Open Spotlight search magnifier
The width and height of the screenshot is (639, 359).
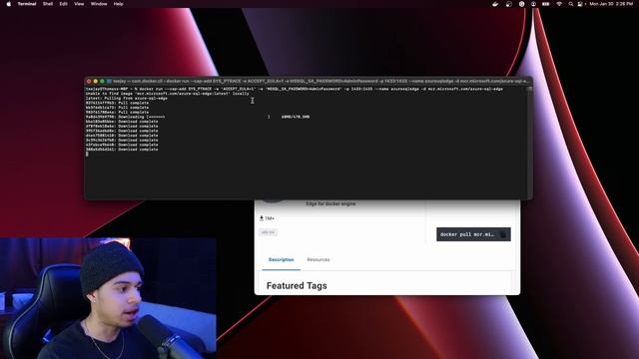570,4
